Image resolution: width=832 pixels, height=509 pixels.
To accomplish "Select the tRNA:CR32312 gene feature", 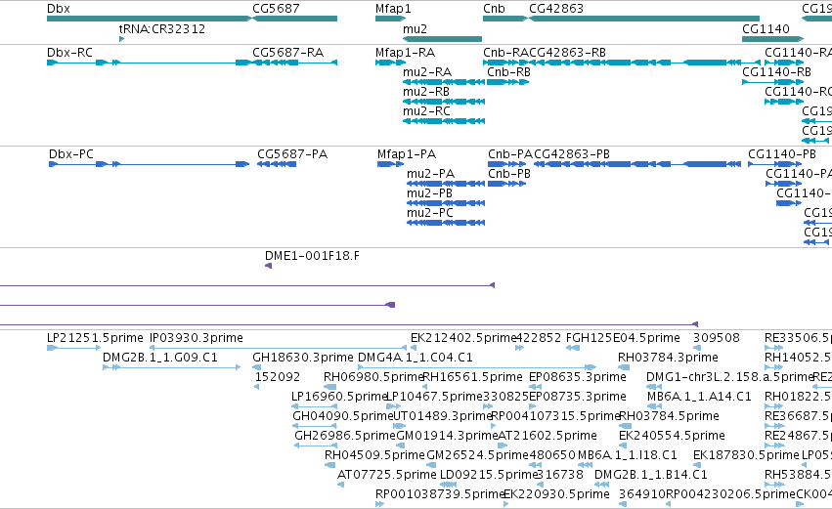I will pos(122,39).
